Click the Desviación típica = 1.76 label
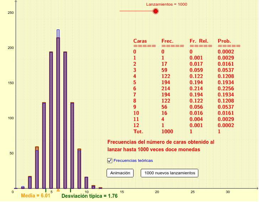Viewport: 259px width, 202px height. (x=90, y=196)
